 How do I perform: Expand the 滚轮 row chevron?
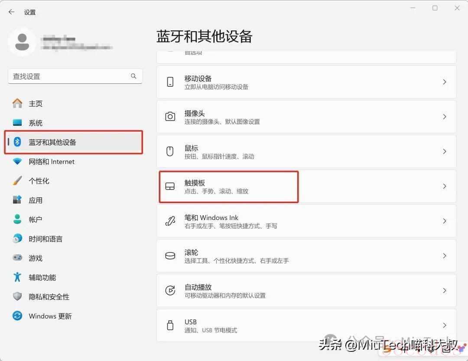pos(445,256)
